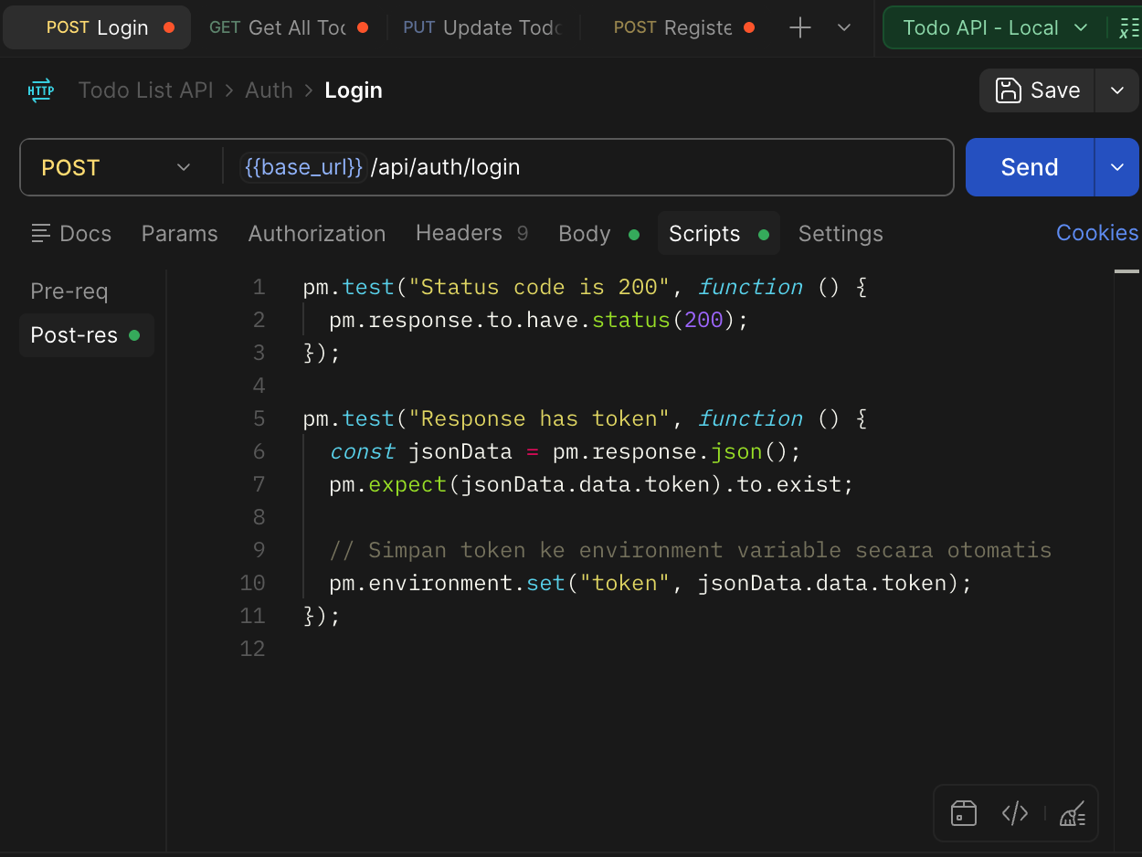Click the editor minimap scrollbar handle
The width and height of the screenshot is (1142, 857).
click(x=1126, y=271)
